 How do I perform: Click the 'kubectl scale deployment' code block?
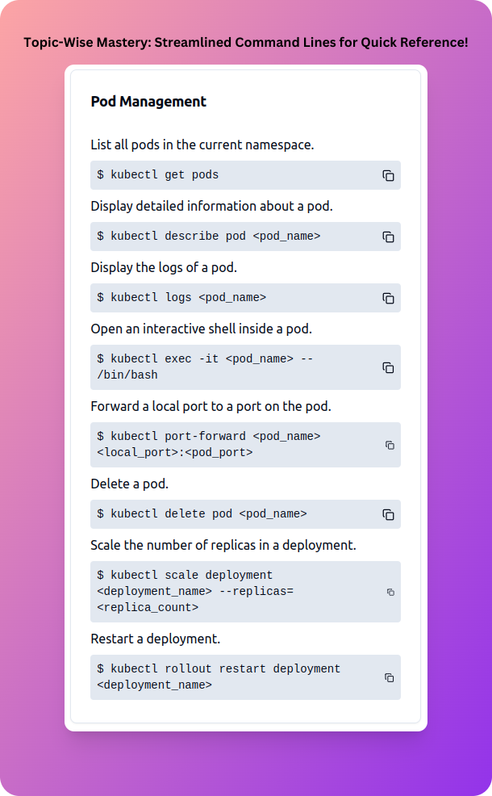pos(245,592)
